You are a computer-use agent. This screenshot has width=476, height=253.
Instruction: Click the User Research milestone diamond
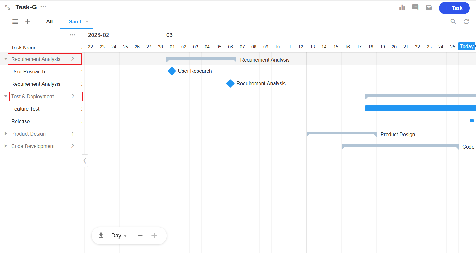click(172, 71)
